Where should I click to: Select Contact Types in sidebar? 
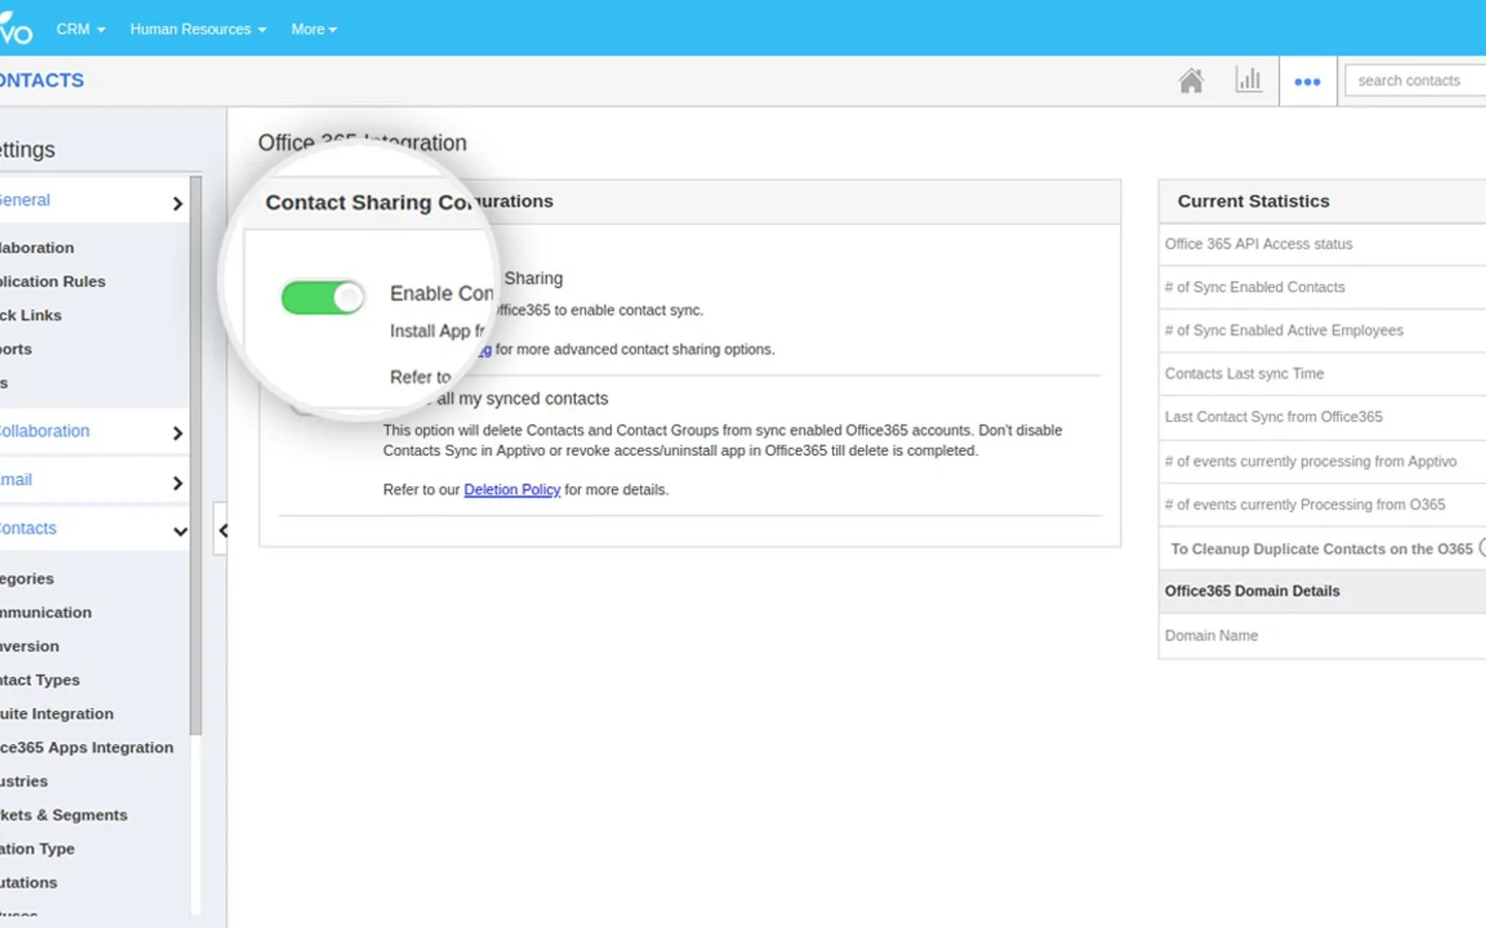click(40, 679)
